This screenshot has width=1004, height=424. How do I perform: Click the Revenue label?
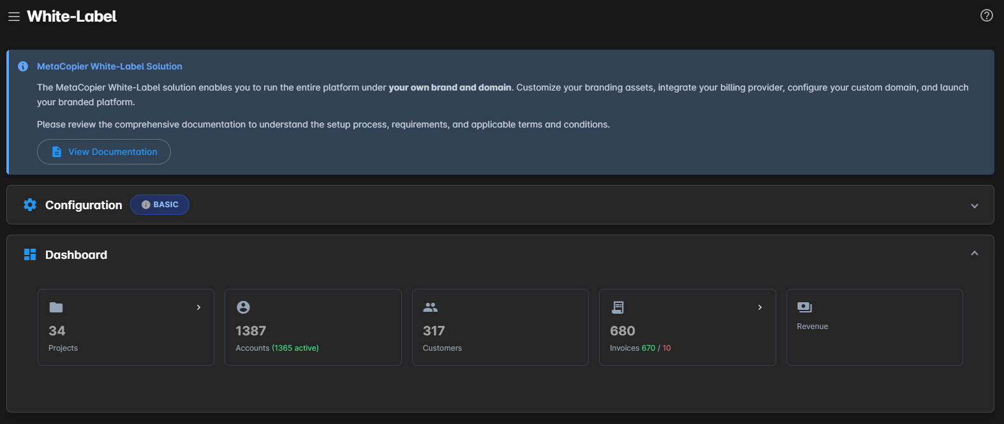(x=812, y=326)
